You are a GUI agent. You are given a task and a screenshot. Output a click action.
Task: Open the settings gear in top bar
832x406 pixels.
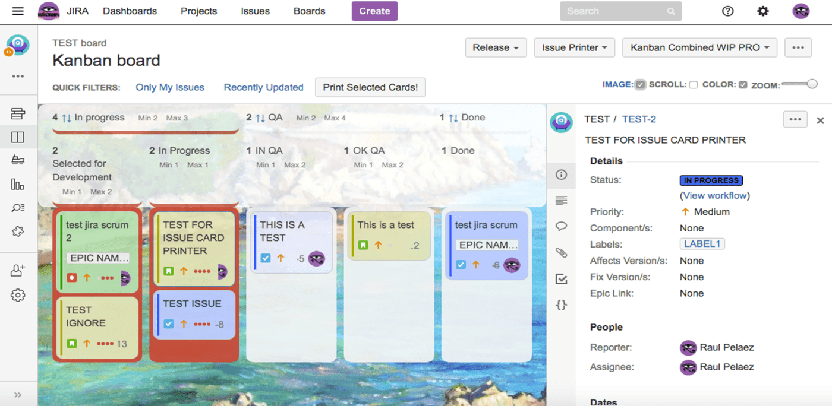pyautogui.click(x=763, y=11)
